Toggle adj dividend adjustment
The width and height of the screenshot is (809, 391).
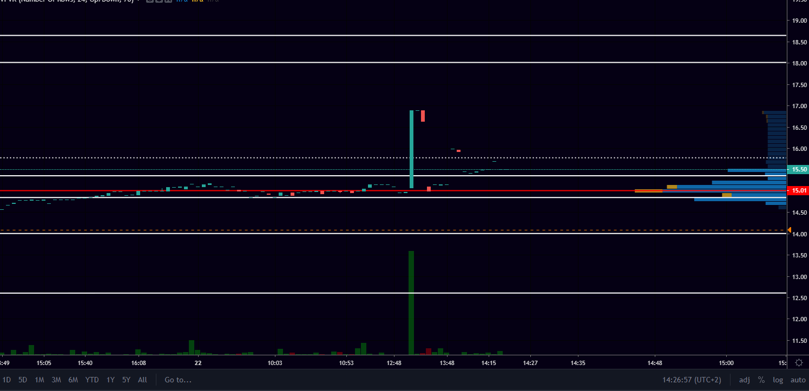745,380
